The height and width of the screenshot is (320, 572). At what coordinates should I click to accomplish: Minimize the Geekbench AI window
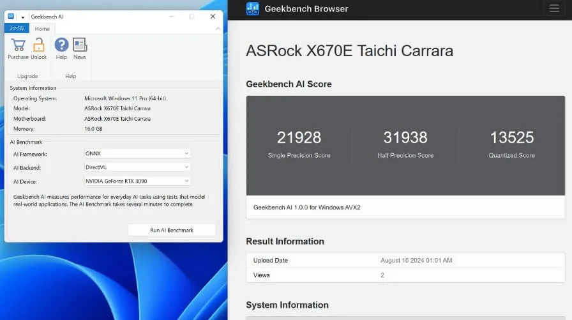[172, 17]
